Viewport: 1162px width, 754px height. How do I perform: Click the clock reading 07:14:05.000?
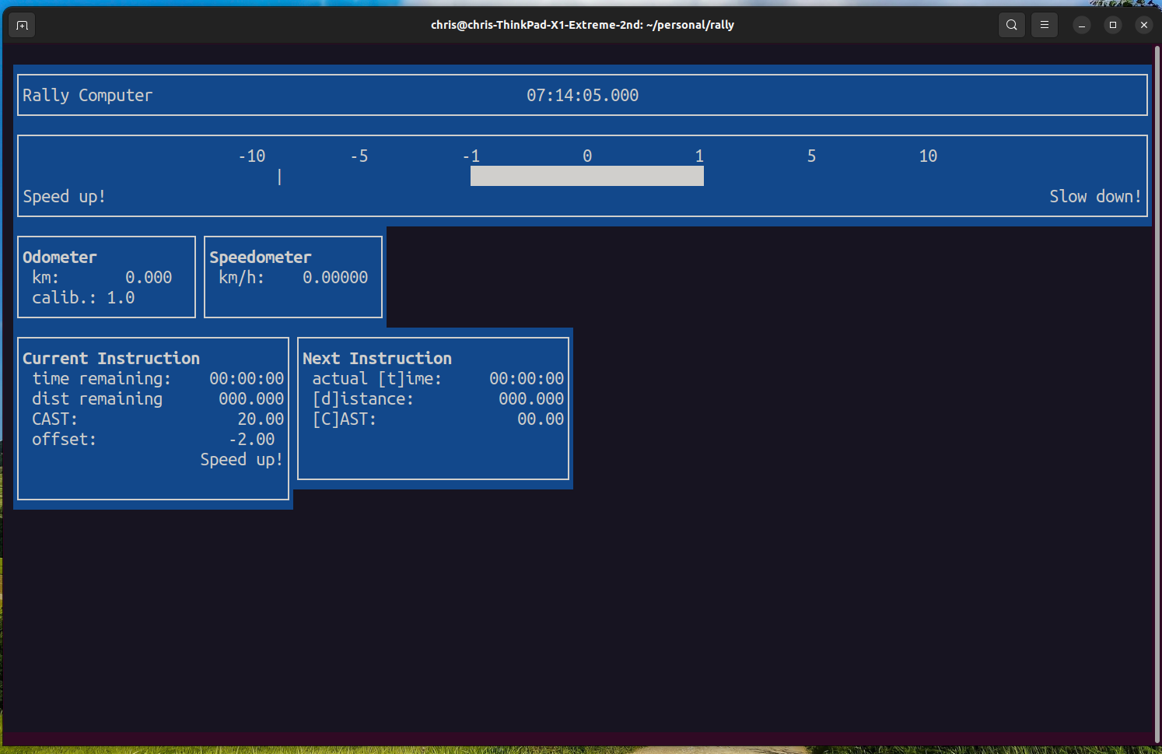point(583,95)
